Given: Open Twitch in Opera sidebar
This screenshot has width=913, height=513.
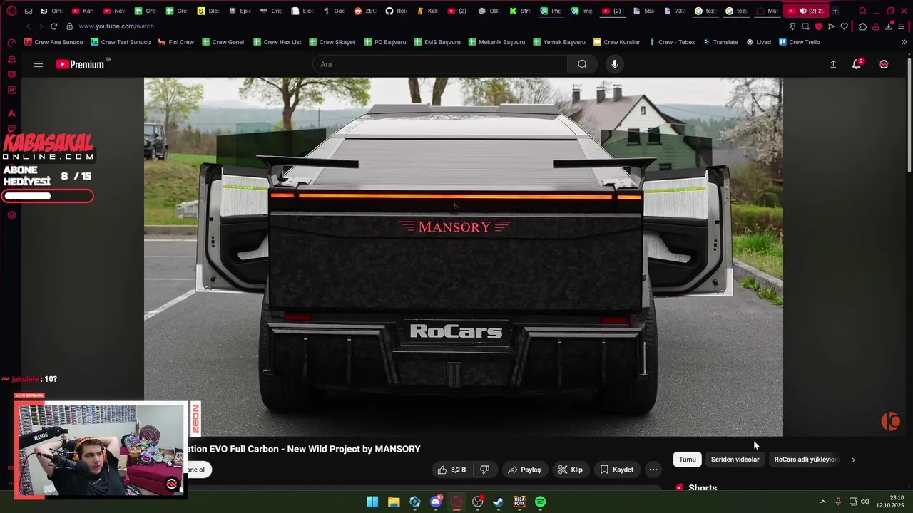Looking at the screenshot, I should pyautogui.click(x=11, y=129).
